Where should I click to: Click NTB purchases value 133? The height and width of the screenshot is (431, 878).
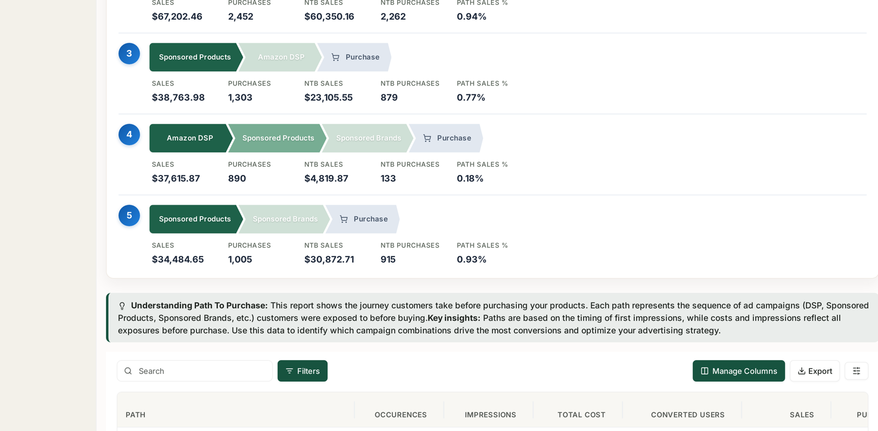(388, 179)
